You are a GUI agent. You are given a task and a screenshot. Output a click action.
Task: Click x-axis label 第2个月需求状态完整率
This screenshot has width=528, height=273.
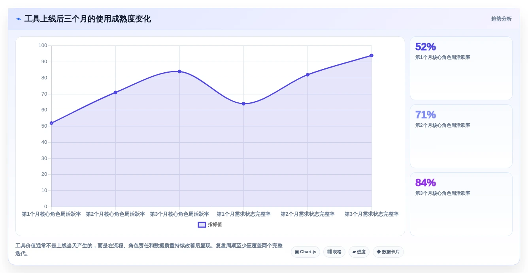(307, 214)
